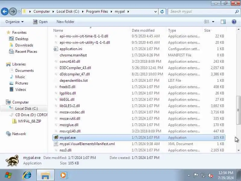The width and height of the screenshot is (241, 181).
Task: Select mypal.exe raccoon application icon
Action: (56, 138)
